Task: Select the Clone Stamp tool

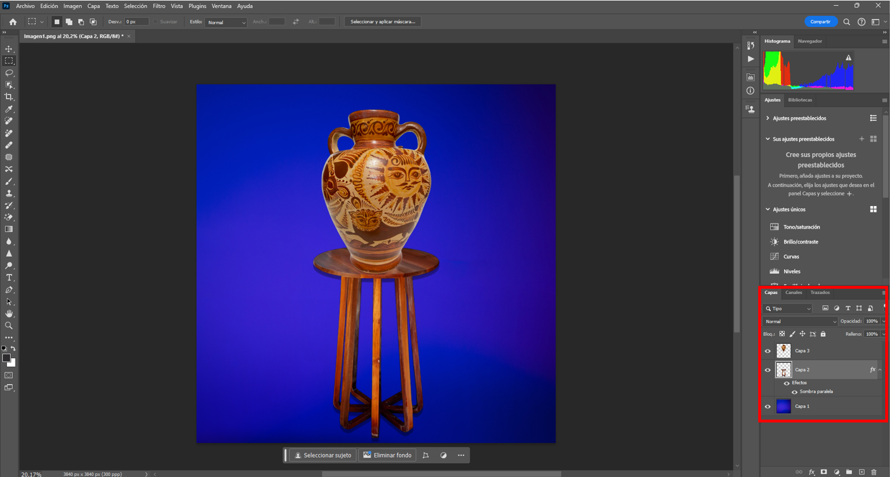Action: pyautogui.click(x=9, y=193)
